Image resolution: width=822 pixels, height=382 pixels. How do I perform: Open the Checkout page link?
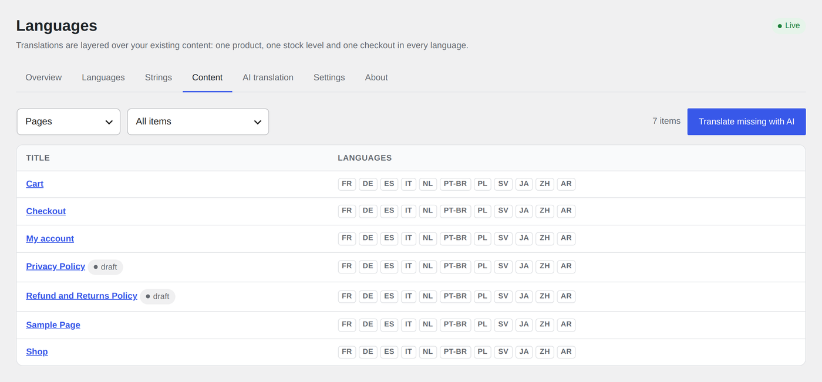click(46, 211)
